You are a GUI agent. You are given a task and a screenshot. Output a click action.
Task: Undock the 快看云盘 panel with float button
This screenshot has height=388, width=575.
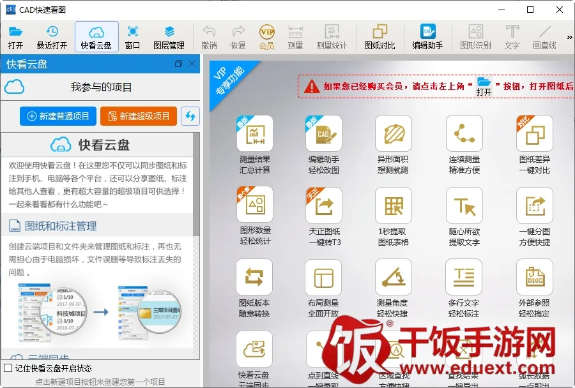[178, 64]
